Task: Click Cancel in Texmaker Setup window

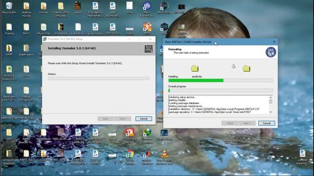Action: coord(144,119)
